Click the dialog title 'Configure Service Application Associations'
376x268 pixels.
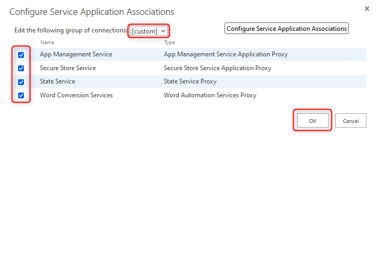pos(91,12)
